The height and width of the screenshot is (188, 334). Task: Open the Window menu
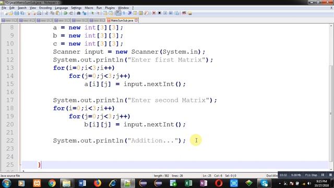coord(123,8)
